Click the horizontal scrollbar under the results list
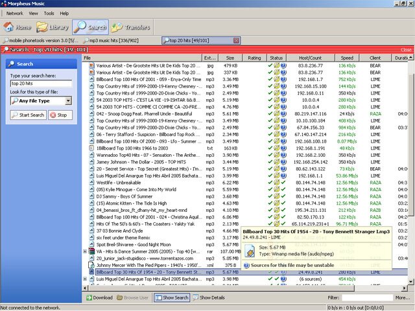 (220, 288)
